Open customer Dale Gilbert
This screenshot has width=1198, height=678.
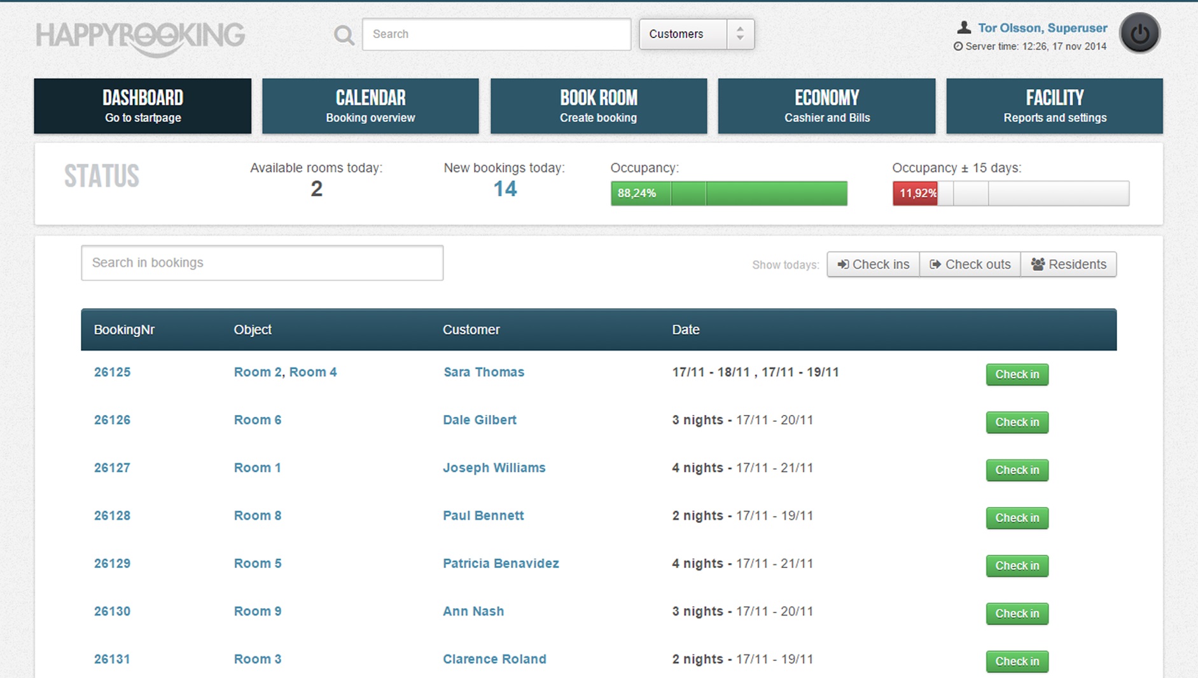(480, 420)
